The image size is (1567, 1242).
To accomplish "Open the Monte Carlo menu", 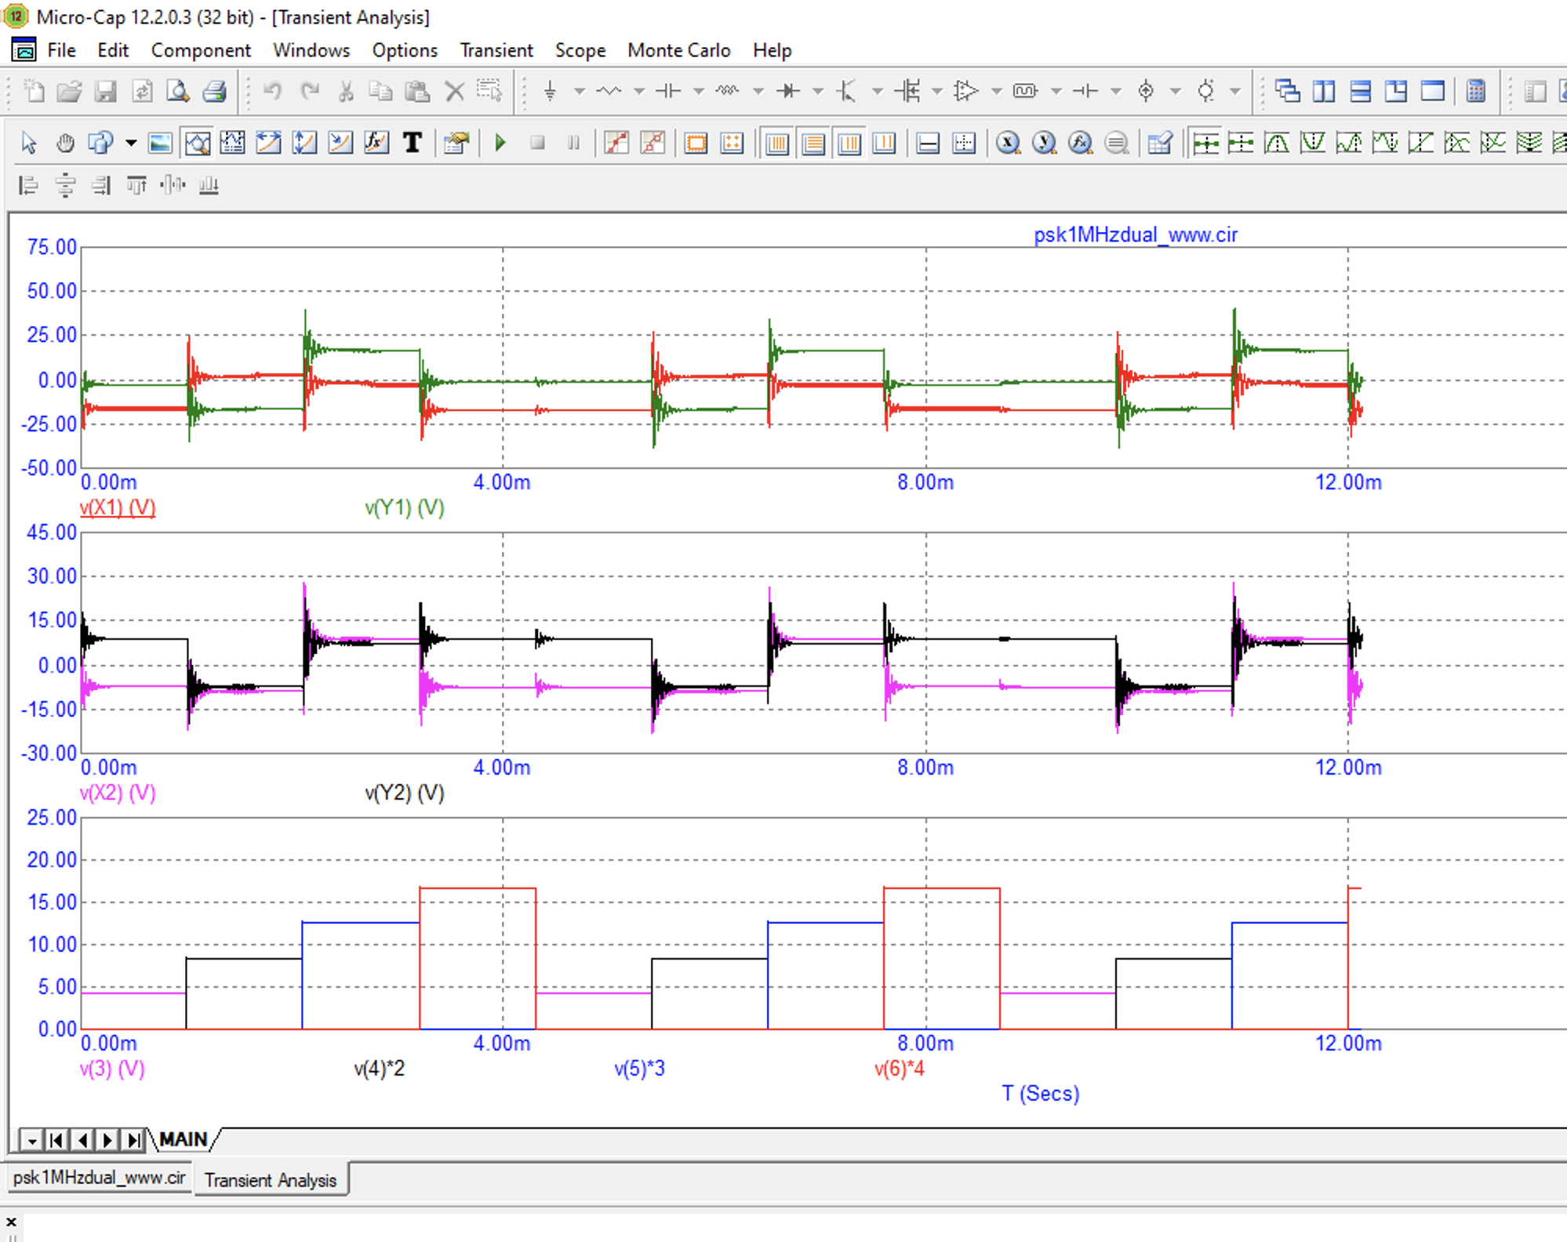I will tap(679, 50).
